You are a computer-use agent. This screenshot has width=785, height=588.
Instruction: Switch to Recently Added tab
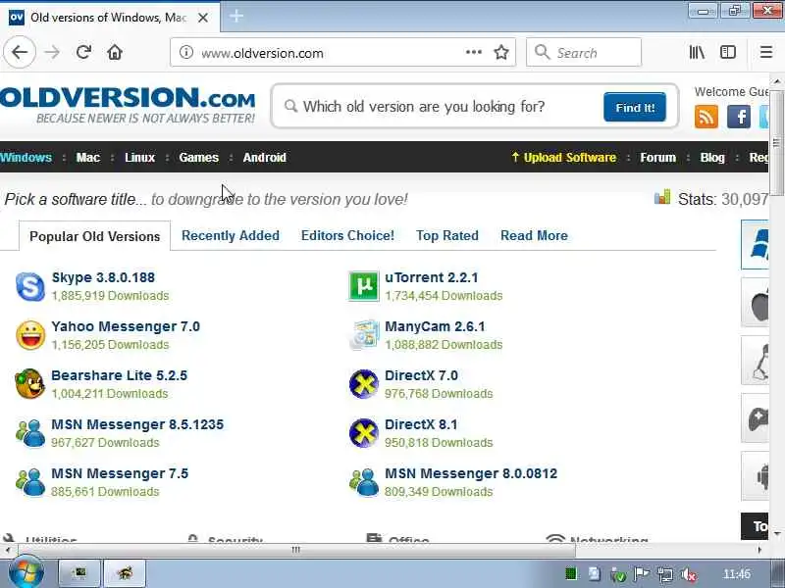point(231,235)
